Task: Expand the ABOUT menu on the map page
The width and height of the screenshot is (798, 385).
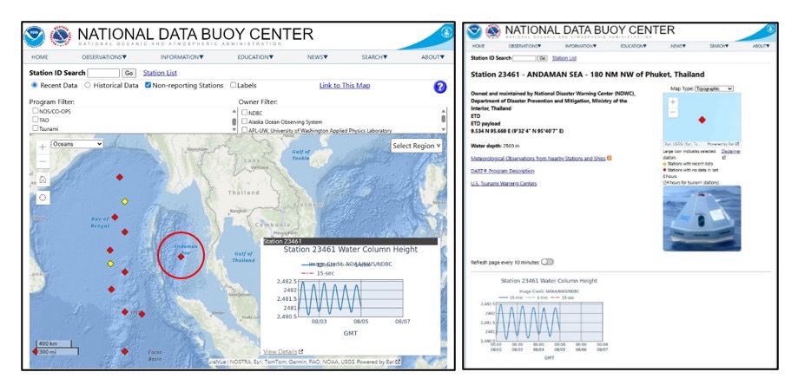Action: point(432,57)
